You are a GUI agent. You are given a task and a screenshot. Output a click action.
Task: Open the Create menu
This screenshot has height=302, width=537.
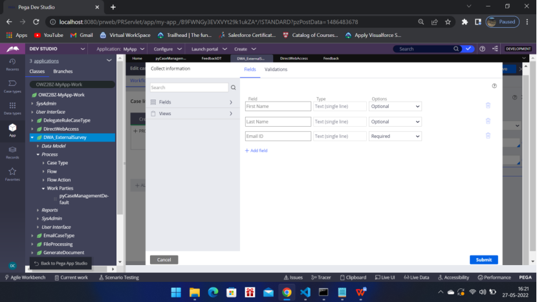click(x=245, y=49)
